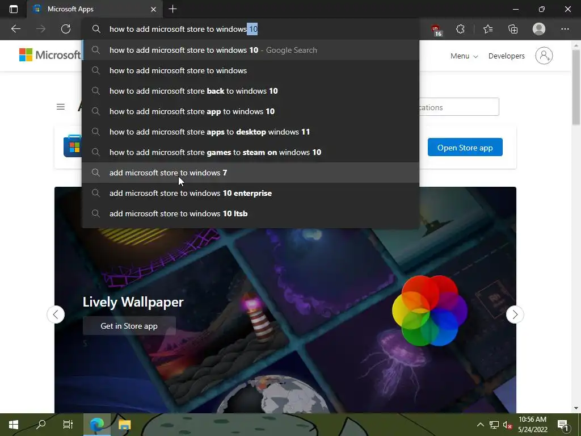Click into the address bar text
Screen dimensions: 581x436
click(x=183, y=29)
